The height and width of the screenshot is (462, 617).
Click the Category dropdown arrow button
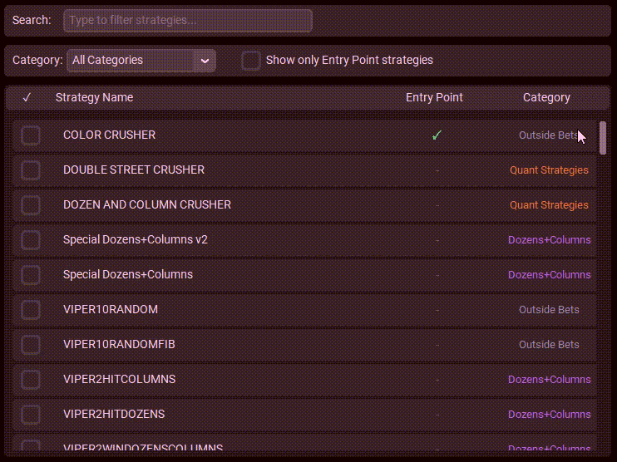click(205, 61)
